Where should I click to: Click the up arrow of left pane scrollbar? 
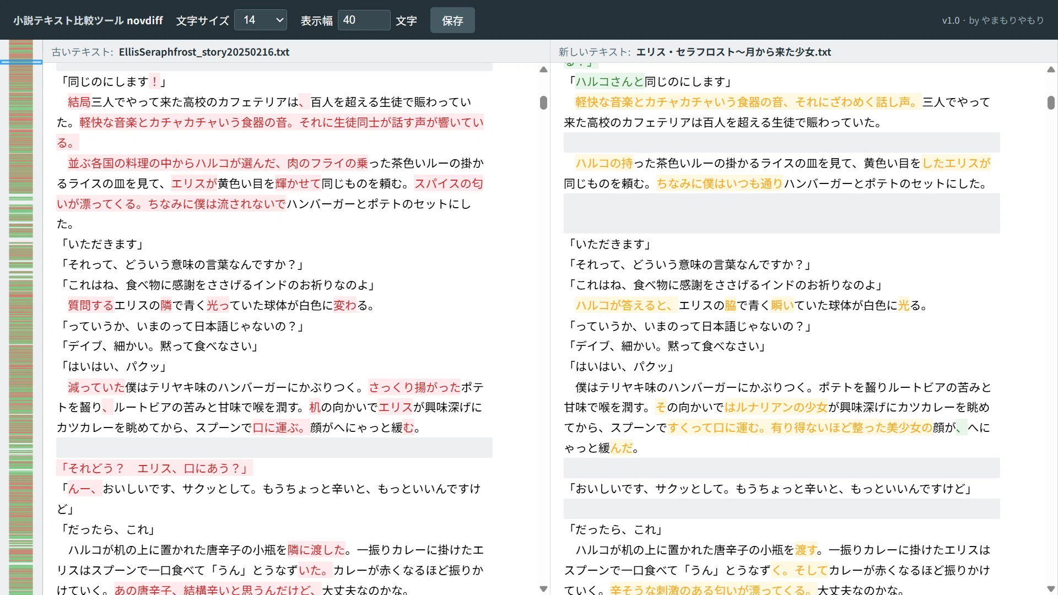coord(543,70)
